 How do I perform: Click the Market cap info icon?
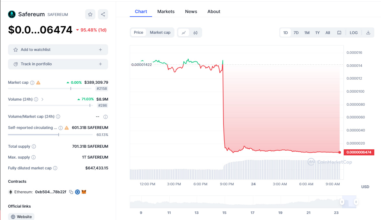click(32, 83)
